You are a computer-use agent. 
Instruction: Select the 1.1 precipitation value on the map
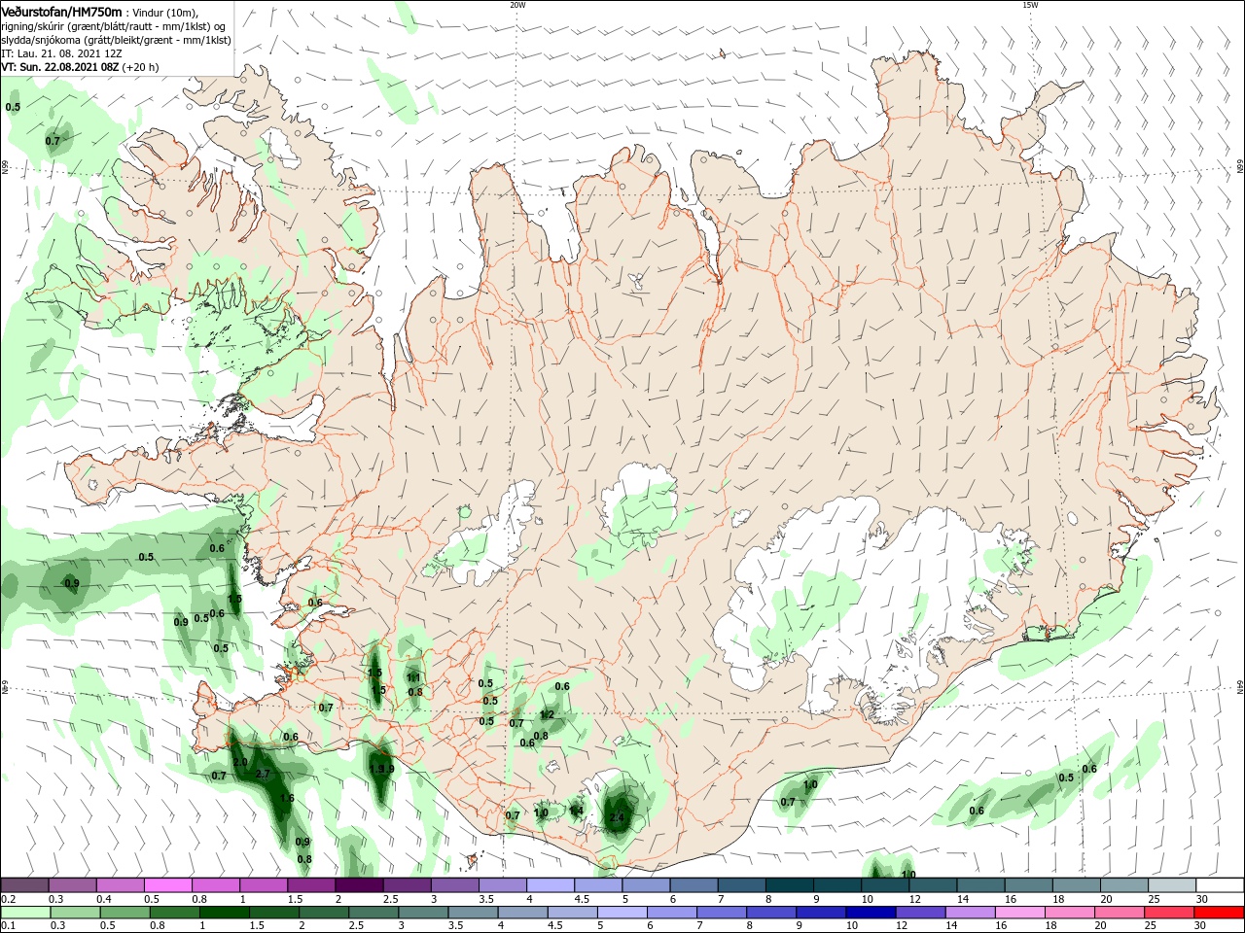coord(413,678)
